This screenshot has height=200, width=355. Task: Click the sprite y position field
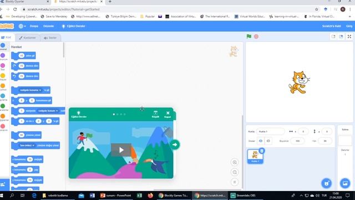coord(327,132)
